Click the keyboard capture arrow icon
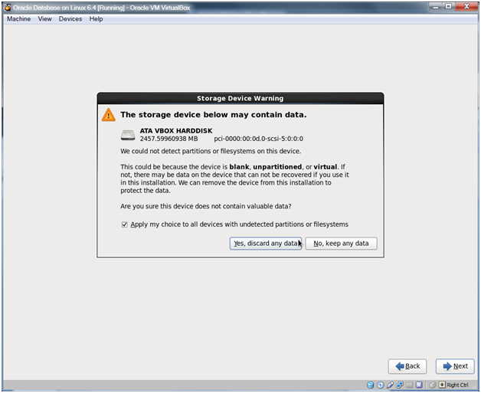Image resolution: width=481 pixels, height=393 pixels. tap(443, 386)
